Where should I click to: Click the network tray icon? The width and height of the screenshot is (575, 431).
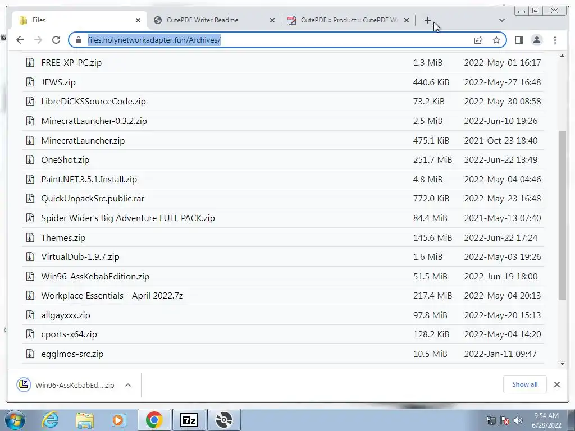click(491, 420)
